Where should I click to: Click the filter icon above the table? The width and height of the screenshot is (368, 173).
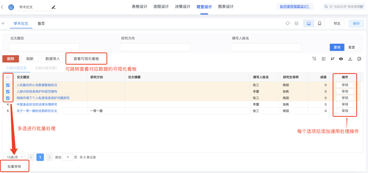pyautogui.click(x=314, y=59)
